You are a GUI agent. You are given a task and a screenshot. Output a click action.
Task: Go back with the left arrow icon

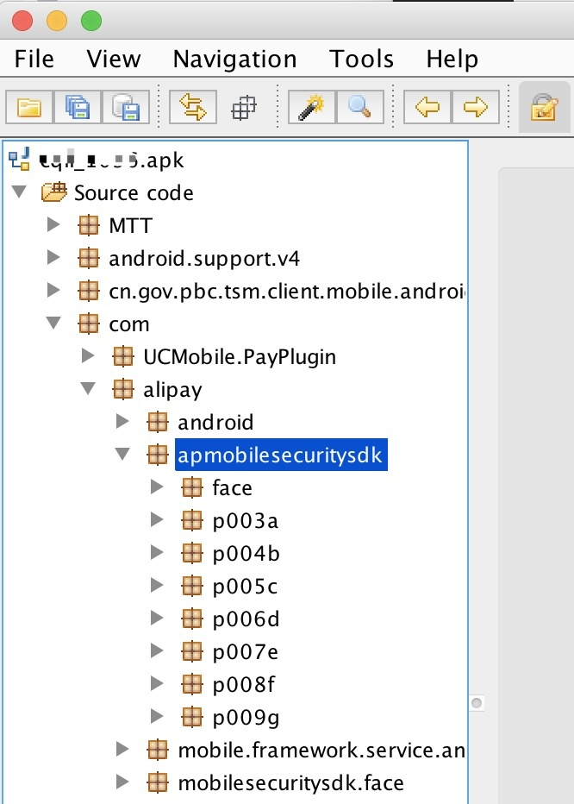click(427, 107)
